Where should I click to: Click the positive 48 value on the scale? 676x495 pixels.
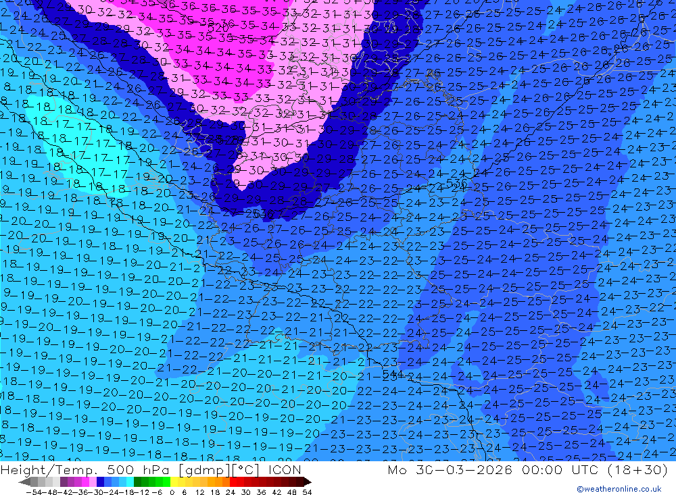point(292,492)
